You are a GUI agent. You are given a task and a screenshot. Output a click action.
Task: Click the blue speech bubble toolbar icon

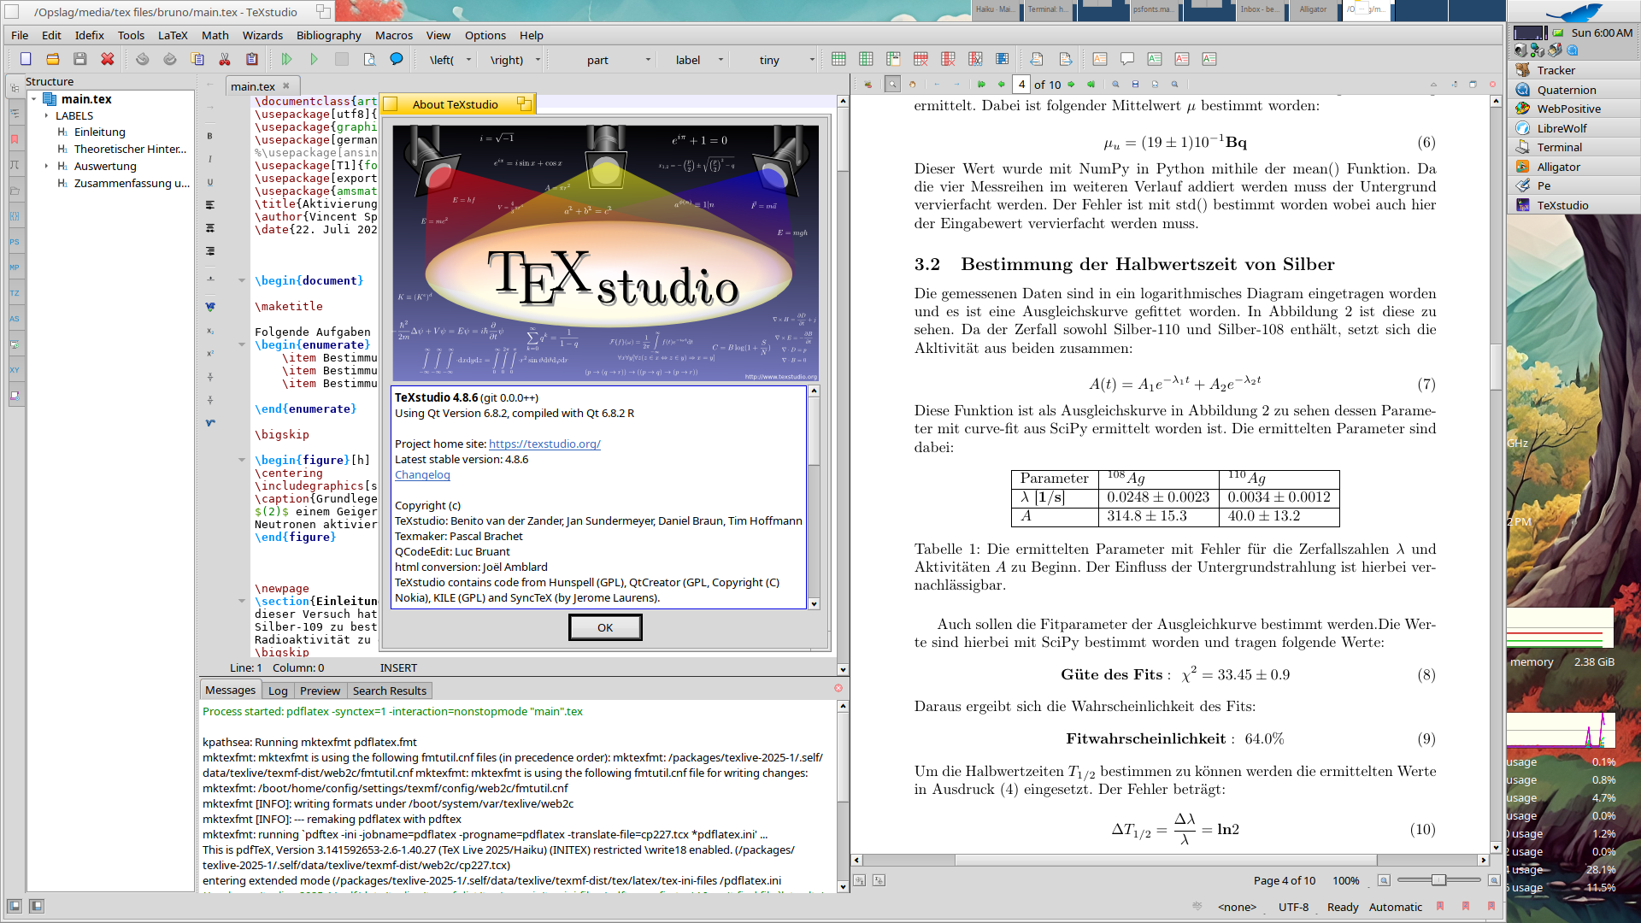click(397, 59)
